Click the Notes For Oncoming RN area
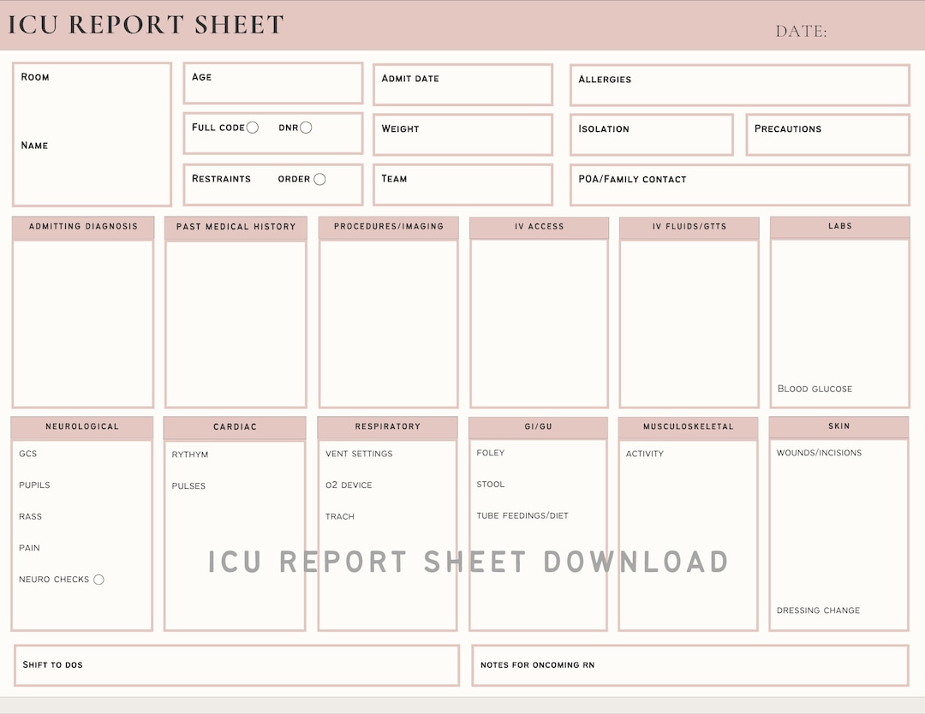The height and width of the screenshot is (714, 925). [x=689, y=664]
